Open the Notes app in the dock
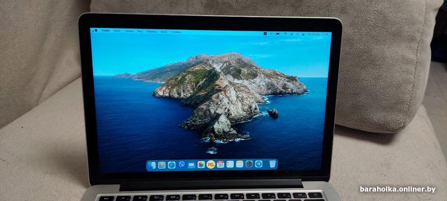The width and height of the screenshot is (447, 201). click(x=240, y=164)
